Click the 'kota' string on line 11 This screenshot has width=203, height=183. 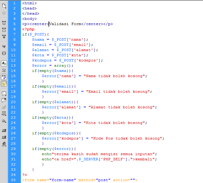[76, 55]
